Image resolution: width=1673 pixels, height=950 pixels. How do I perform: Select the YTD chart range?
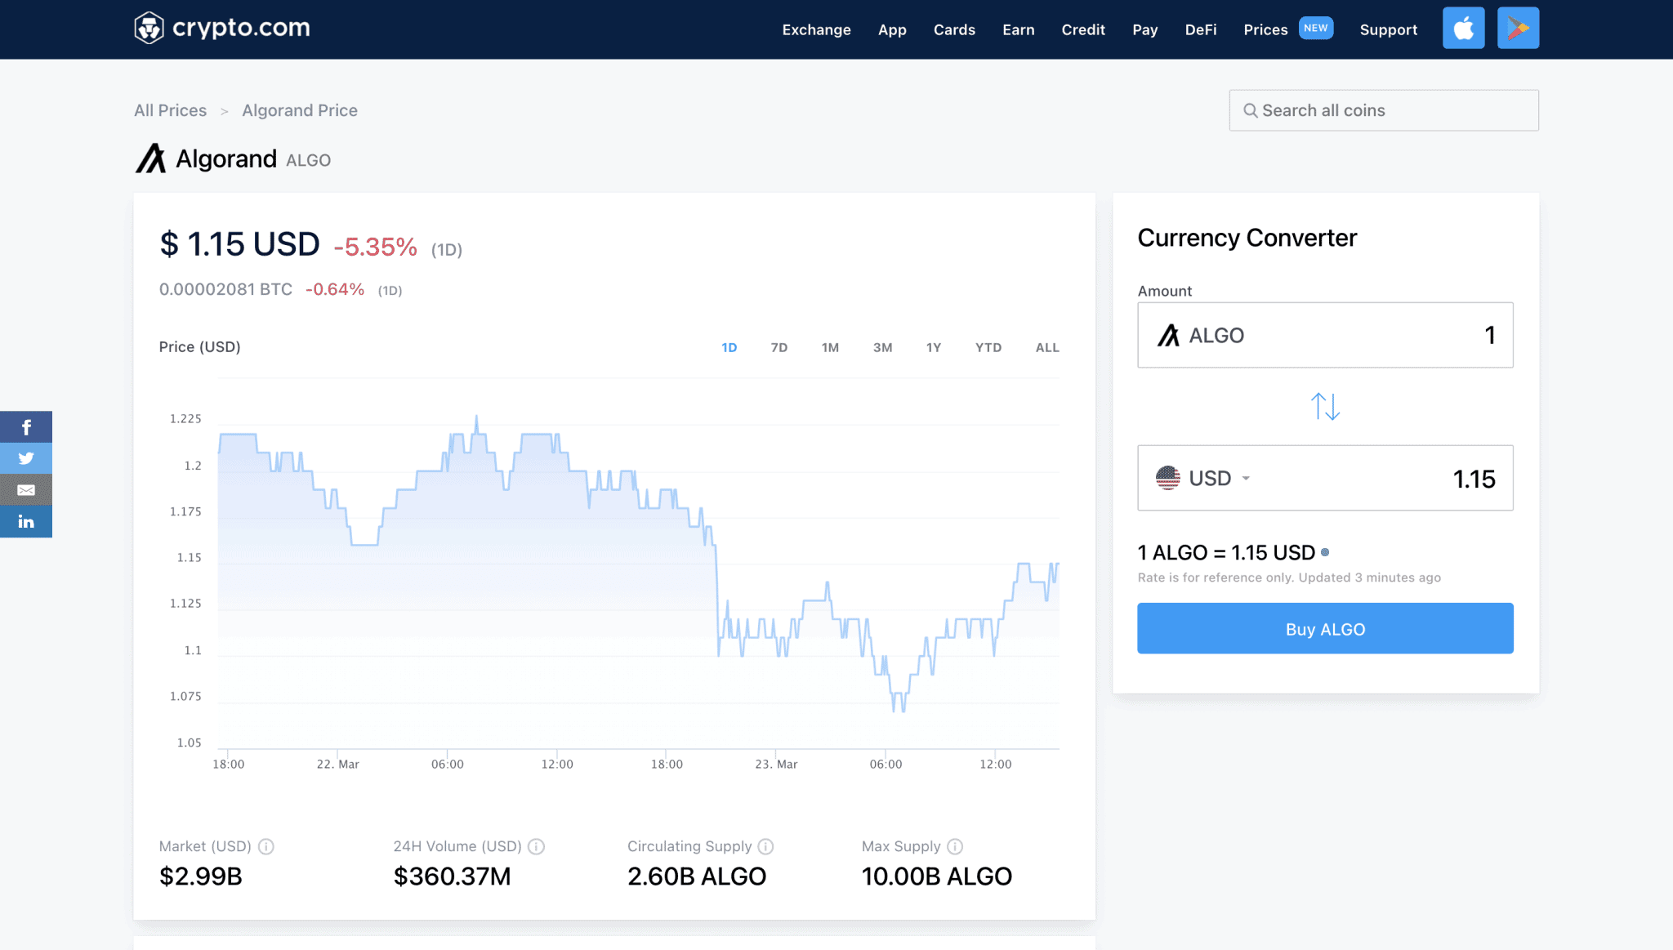(988, 347)
